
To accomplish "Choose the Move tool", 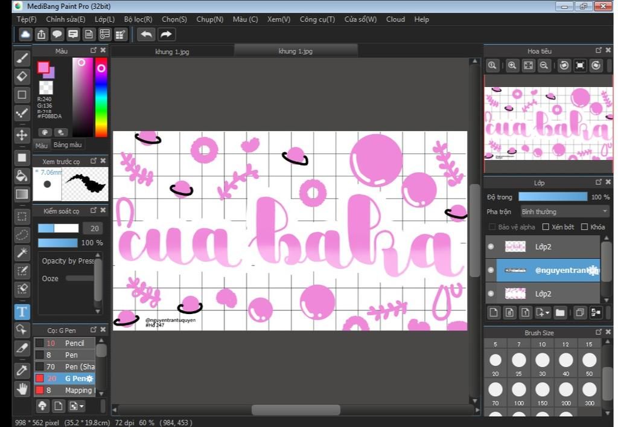I will pyautogui.click(x=22, y=135).
